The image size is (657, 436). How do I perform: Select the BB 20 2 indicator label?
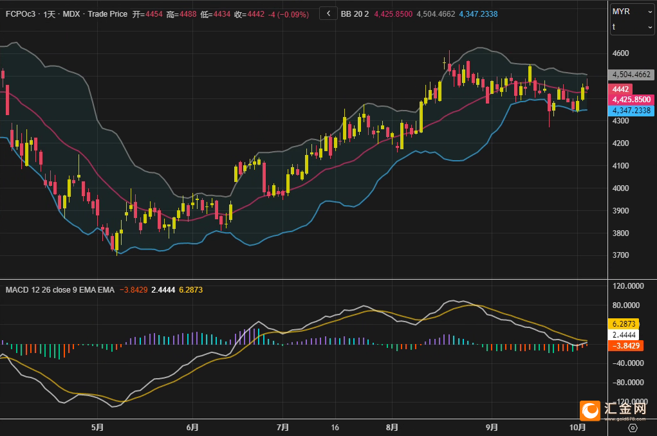click(x=355, y=13)
